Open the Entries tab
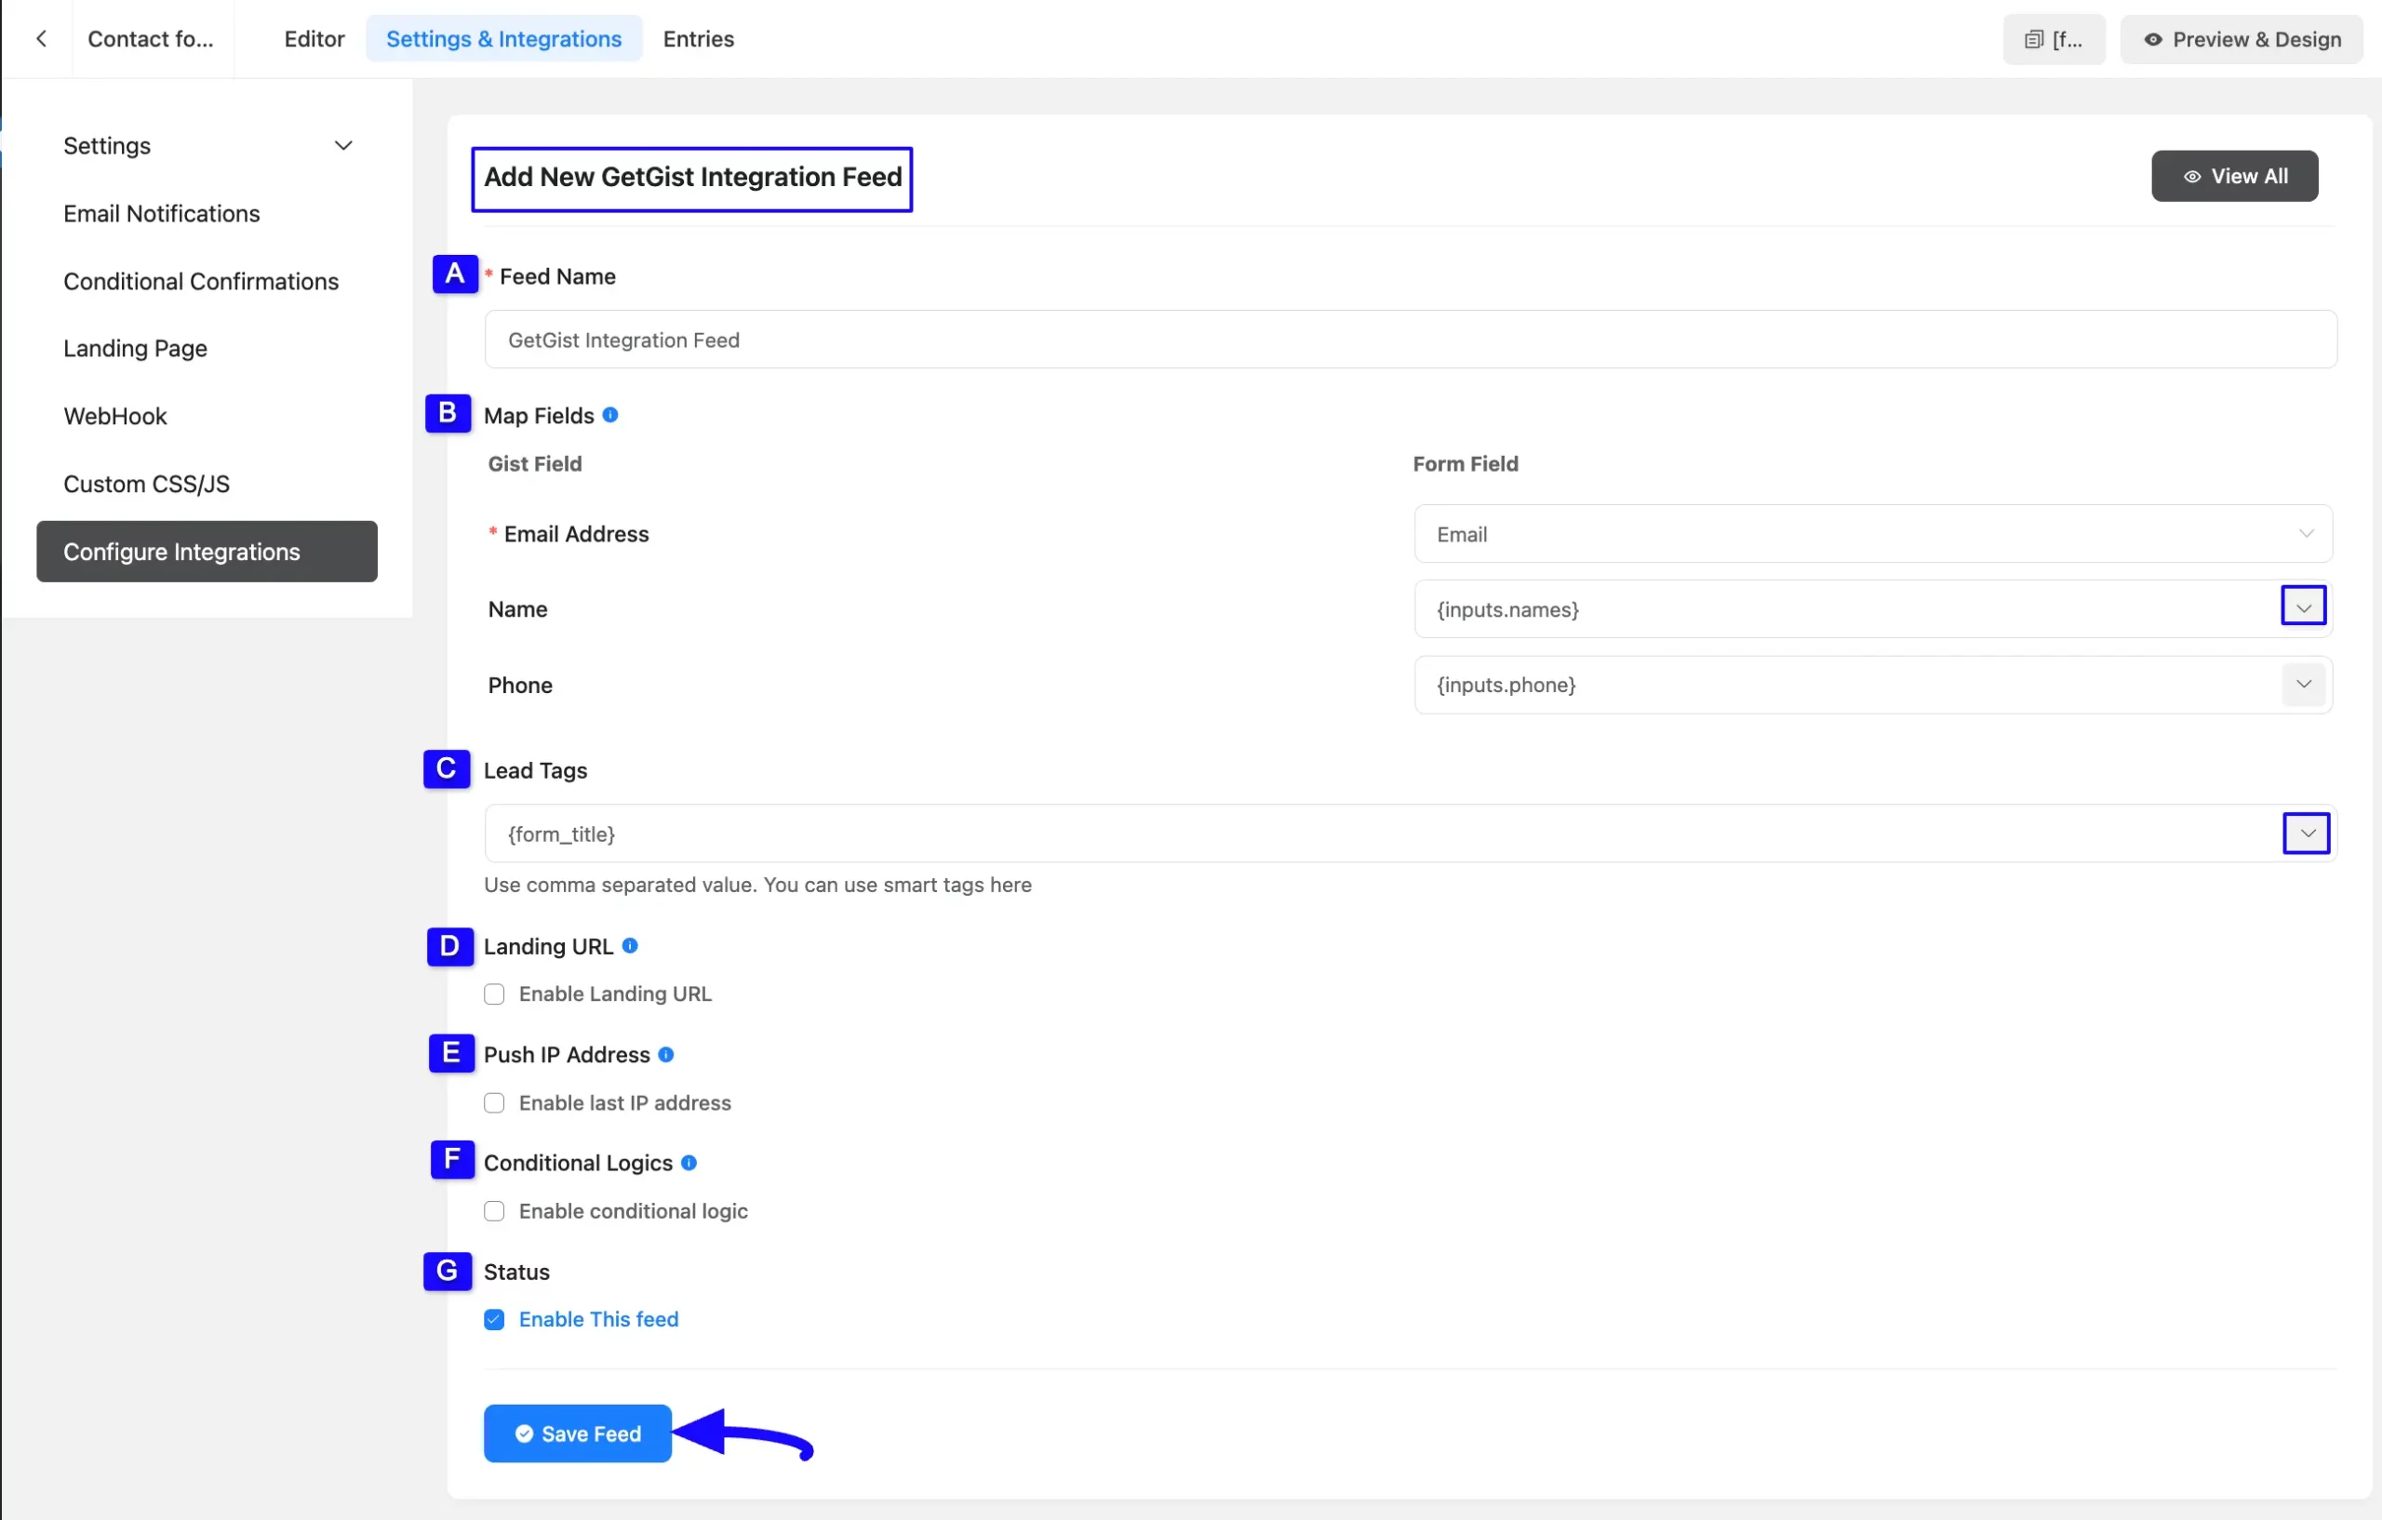The width and height of the screenshot is (2382, 1520). 699,38
